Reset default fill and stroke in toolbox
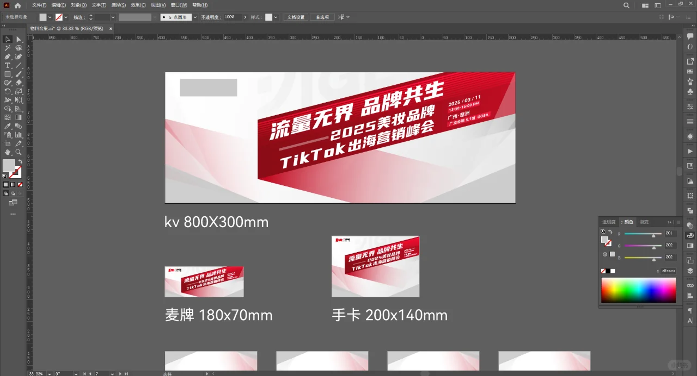Viewport: 697px width, 376px height. coord(5,176)
